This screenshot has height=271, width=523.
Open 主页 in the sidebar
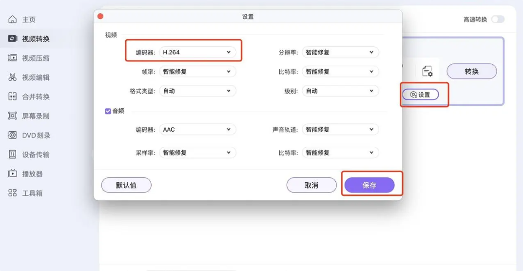(29, 19)
